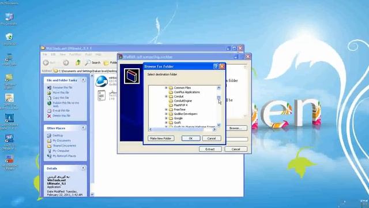The height and width of the screenshot is (208, 369).
Task: Select the FlashFXP 4 folder
Action: point(180,105)
